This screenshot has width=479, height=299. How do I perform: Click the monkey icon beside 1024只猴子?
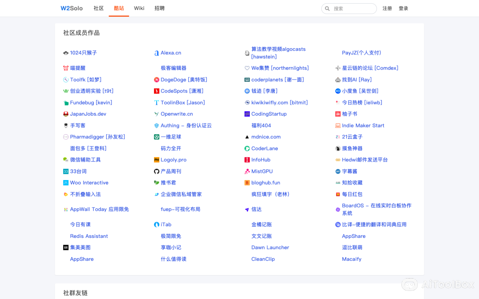[66, 53]
